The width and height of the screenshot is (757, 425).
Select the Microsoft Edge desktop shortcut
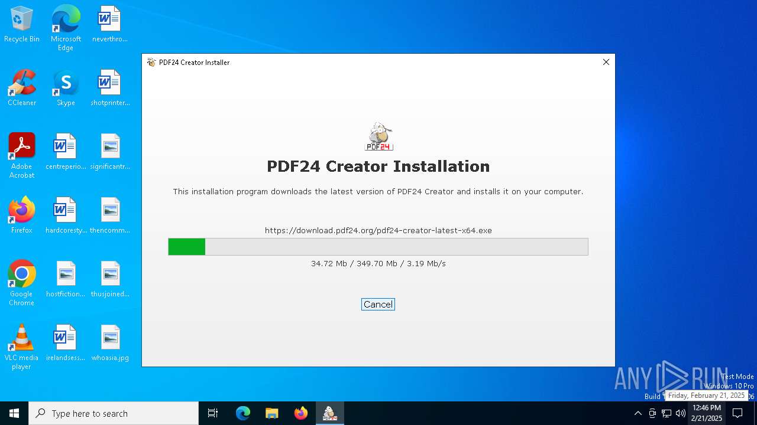66,28
